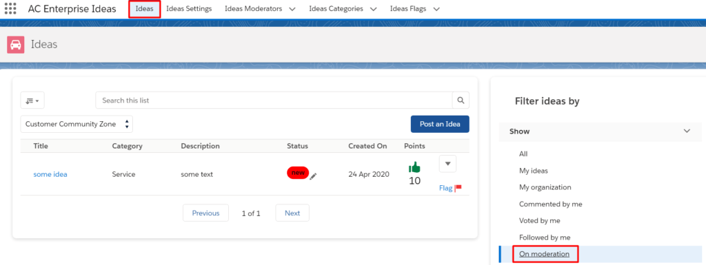Click the Category column header
Image resolution: width=706 pixels, height=265 pixels.
point(127,146)
